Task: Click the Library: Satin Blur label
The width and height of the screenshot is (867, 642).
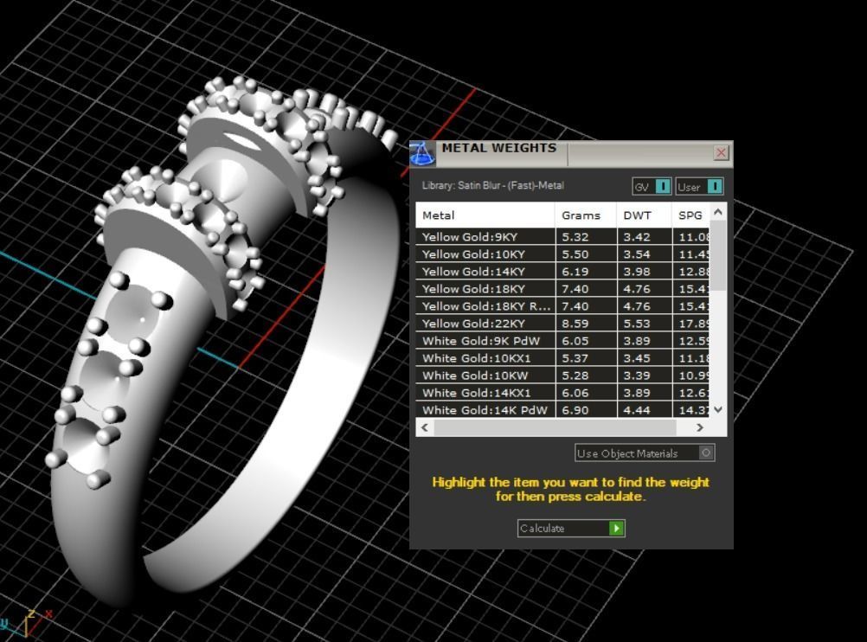Action: [x=492, y=186]
